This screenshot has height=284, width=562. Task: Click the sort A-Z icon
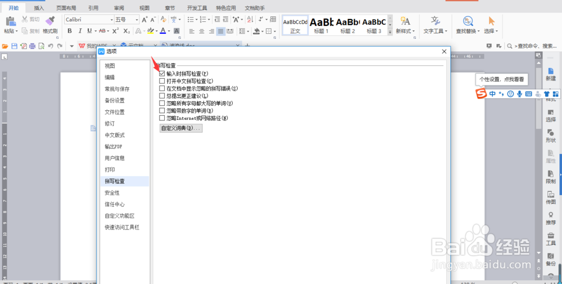pyautogui.click(x=250, y=19)
